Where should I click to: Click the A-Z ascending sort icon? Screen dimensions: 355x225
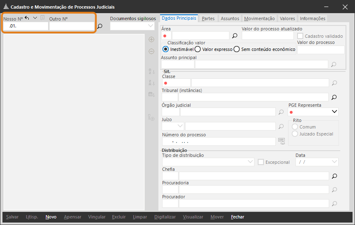click(151, 71)
